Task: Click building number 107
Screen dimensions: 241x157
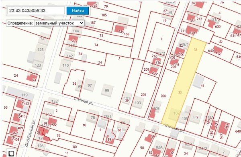Action: coord(176,113)
